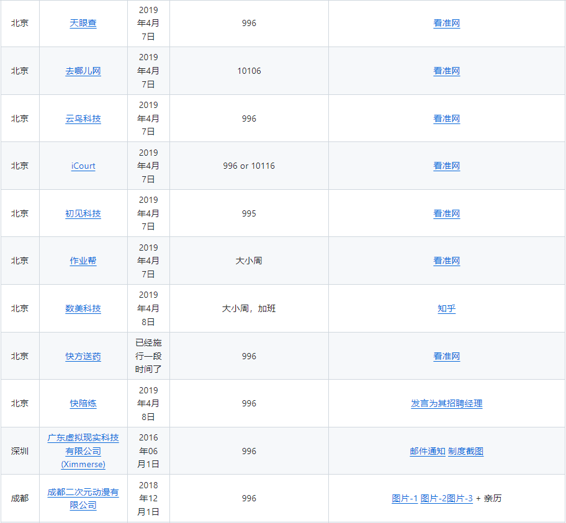Screen dimensions: 566x523
Task: Select the 北京 cell in the 天眼查 row
Action: [x=20, y=23]
